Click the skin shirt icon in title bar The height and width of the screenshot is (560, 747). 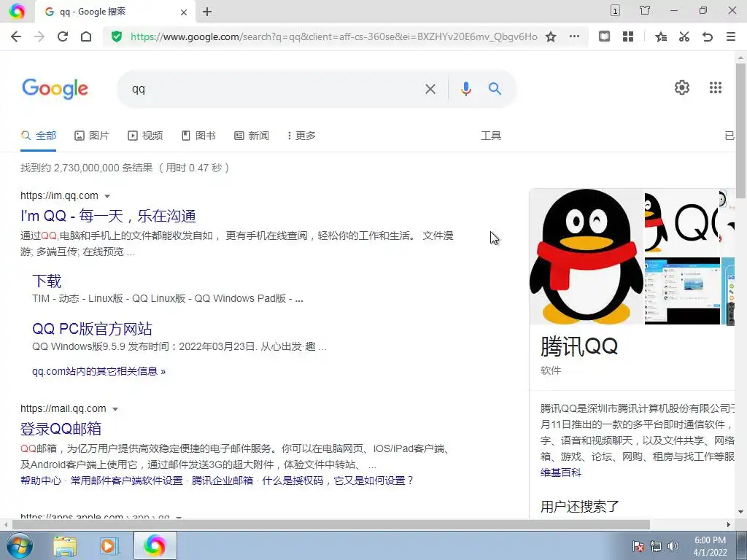(645, 10)
